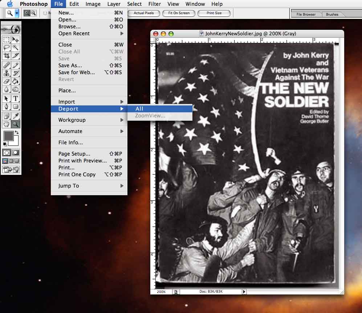Choose the Blur tool
Viewport: 362px width, 313px height.
7,89
